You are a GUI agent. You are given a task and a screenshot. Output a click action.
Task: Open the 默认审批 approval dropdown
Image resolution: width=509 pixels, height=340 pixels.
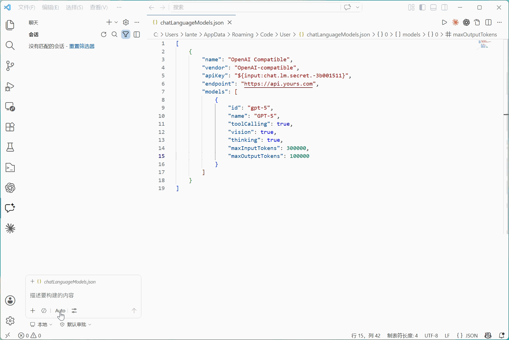[76, 324]
